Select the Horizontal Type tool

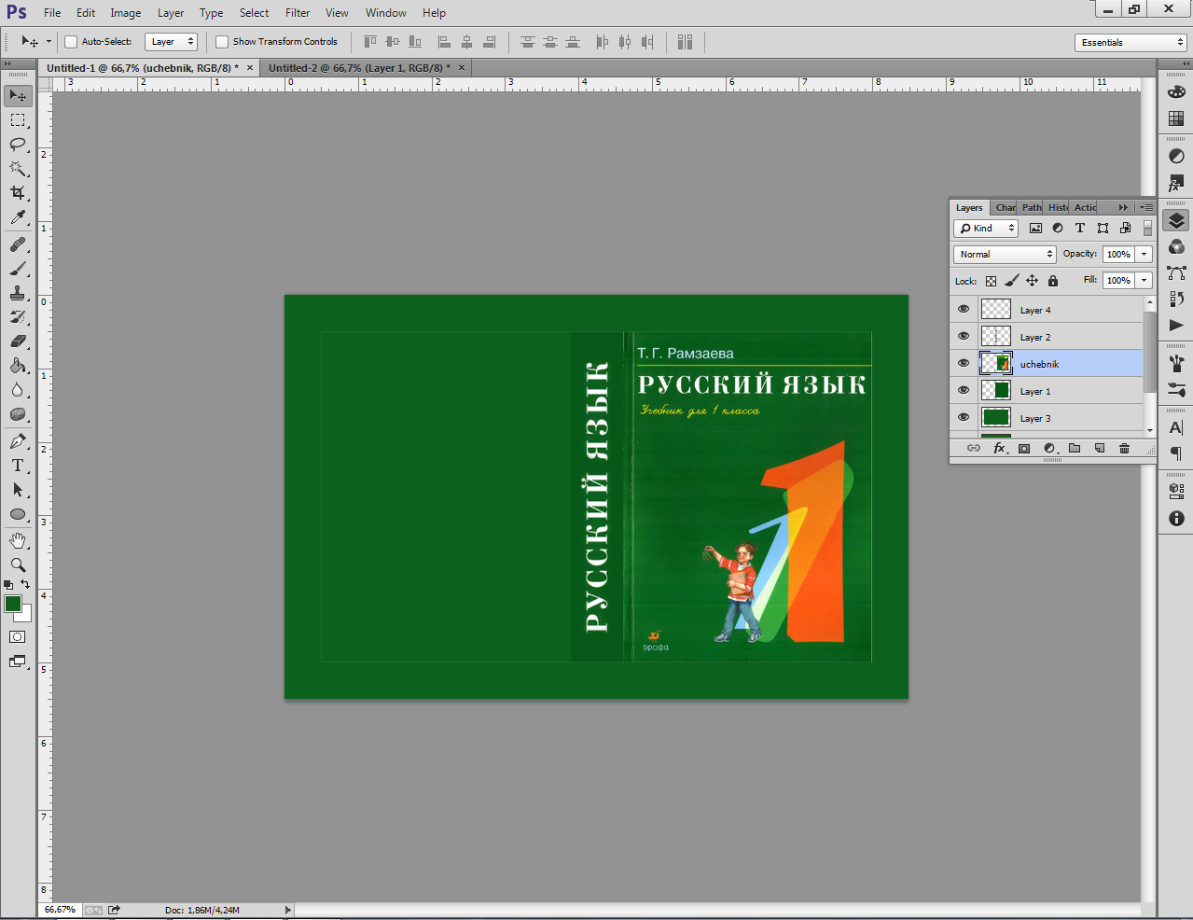pyautogui.click(x=18, y=466)
